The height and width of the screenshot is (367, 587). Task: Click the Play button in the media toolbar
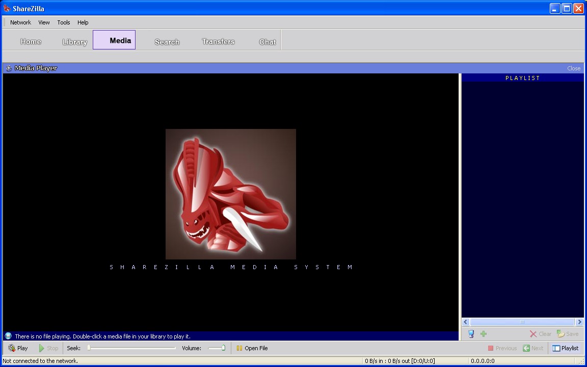(x=18, y=348)
